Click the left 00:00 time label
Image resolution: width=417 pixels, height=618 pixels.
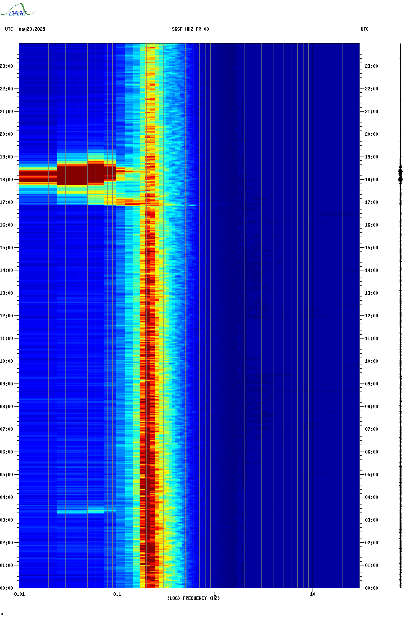(7, 588)
